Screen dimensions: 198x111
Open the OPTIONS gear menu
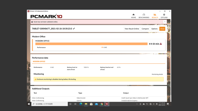tap(164, 16)
